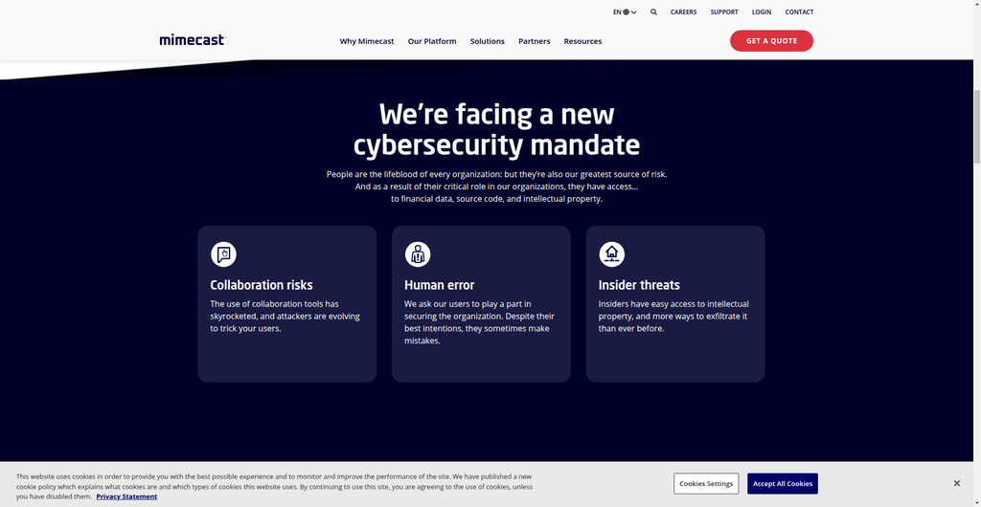Click the Insider threats house icon
The width and height of the screenshot is (981, 507).
pos(612,254)
